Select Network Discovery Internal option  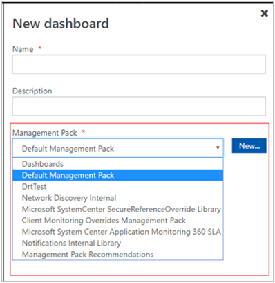point(118,198)
